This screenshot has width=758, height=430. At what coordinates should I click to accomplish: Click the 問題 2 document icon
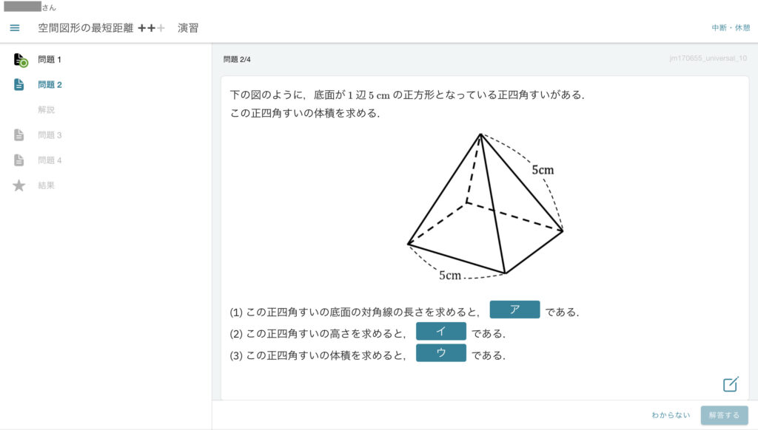19,84
